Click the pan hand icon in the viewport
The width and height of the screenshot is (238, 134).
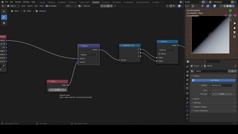pos(235,28)
